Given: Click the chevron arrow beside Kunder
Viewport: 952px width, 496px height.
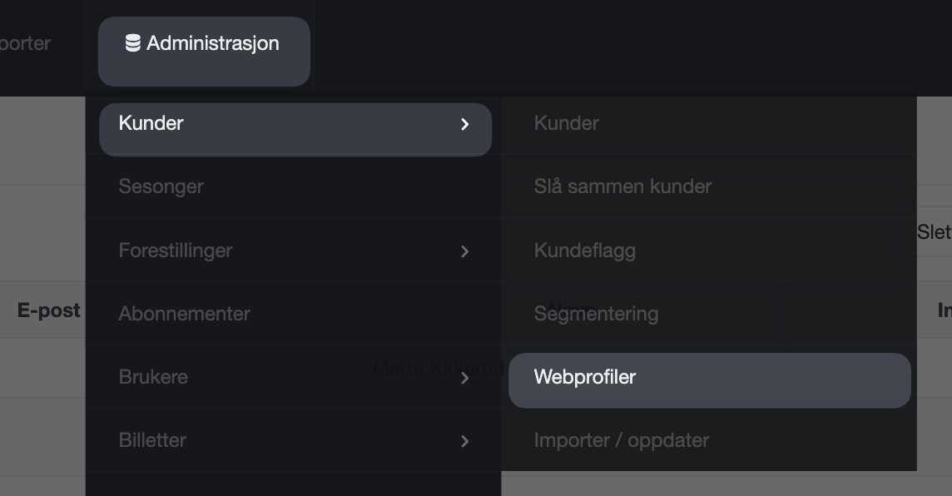Looking at the screenshot, I should click(x=465, y=125).
